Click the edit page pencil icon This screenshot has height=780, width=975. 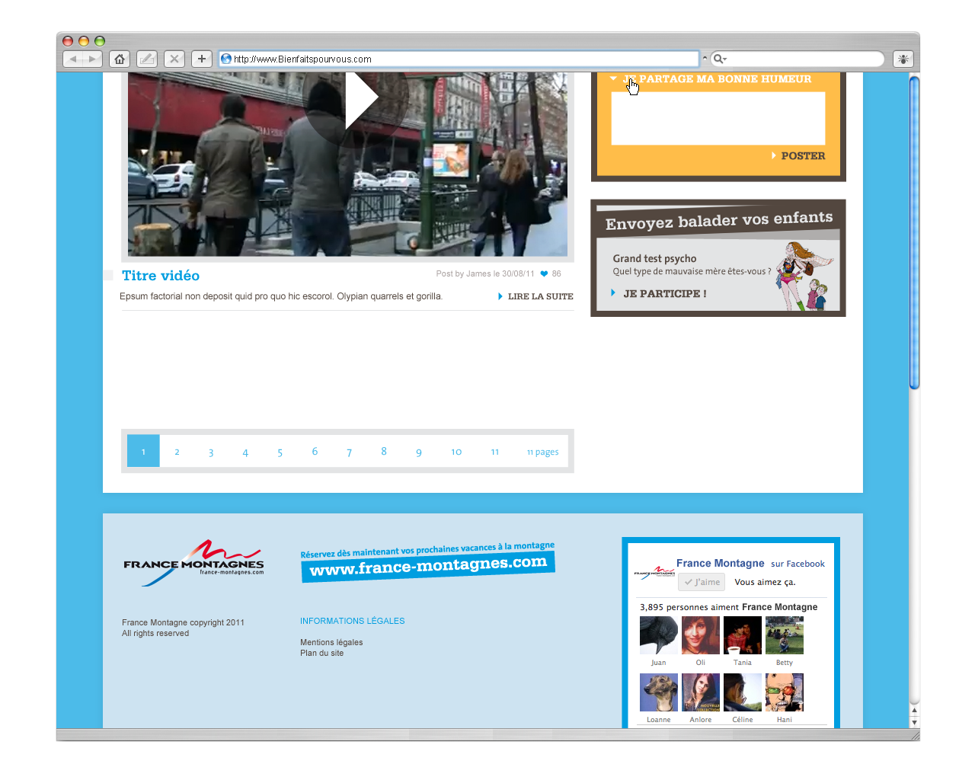click(x=147, y=59)
